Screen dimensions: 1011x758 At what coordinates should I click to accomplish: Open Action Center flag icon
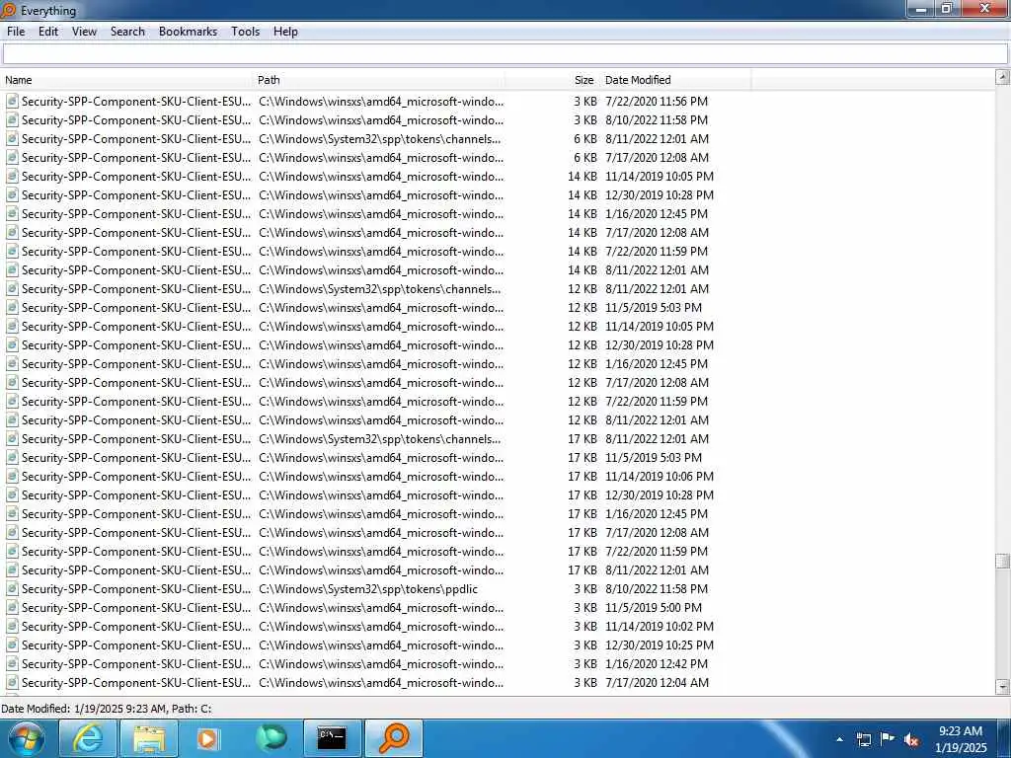click(x=888, y=739)
